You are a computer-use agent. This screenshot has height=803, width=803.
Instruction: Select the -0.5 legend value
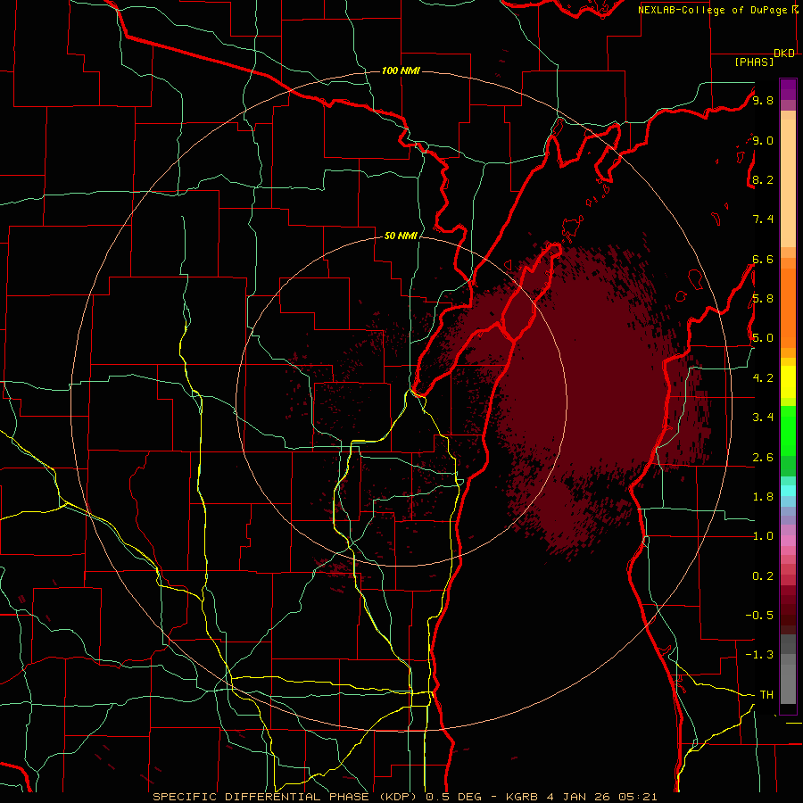759,616
